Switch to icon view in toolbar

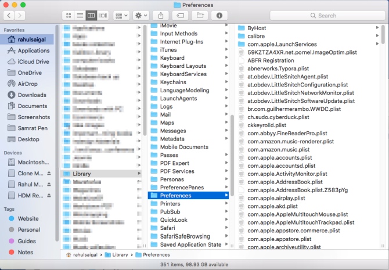coord(69,15)
